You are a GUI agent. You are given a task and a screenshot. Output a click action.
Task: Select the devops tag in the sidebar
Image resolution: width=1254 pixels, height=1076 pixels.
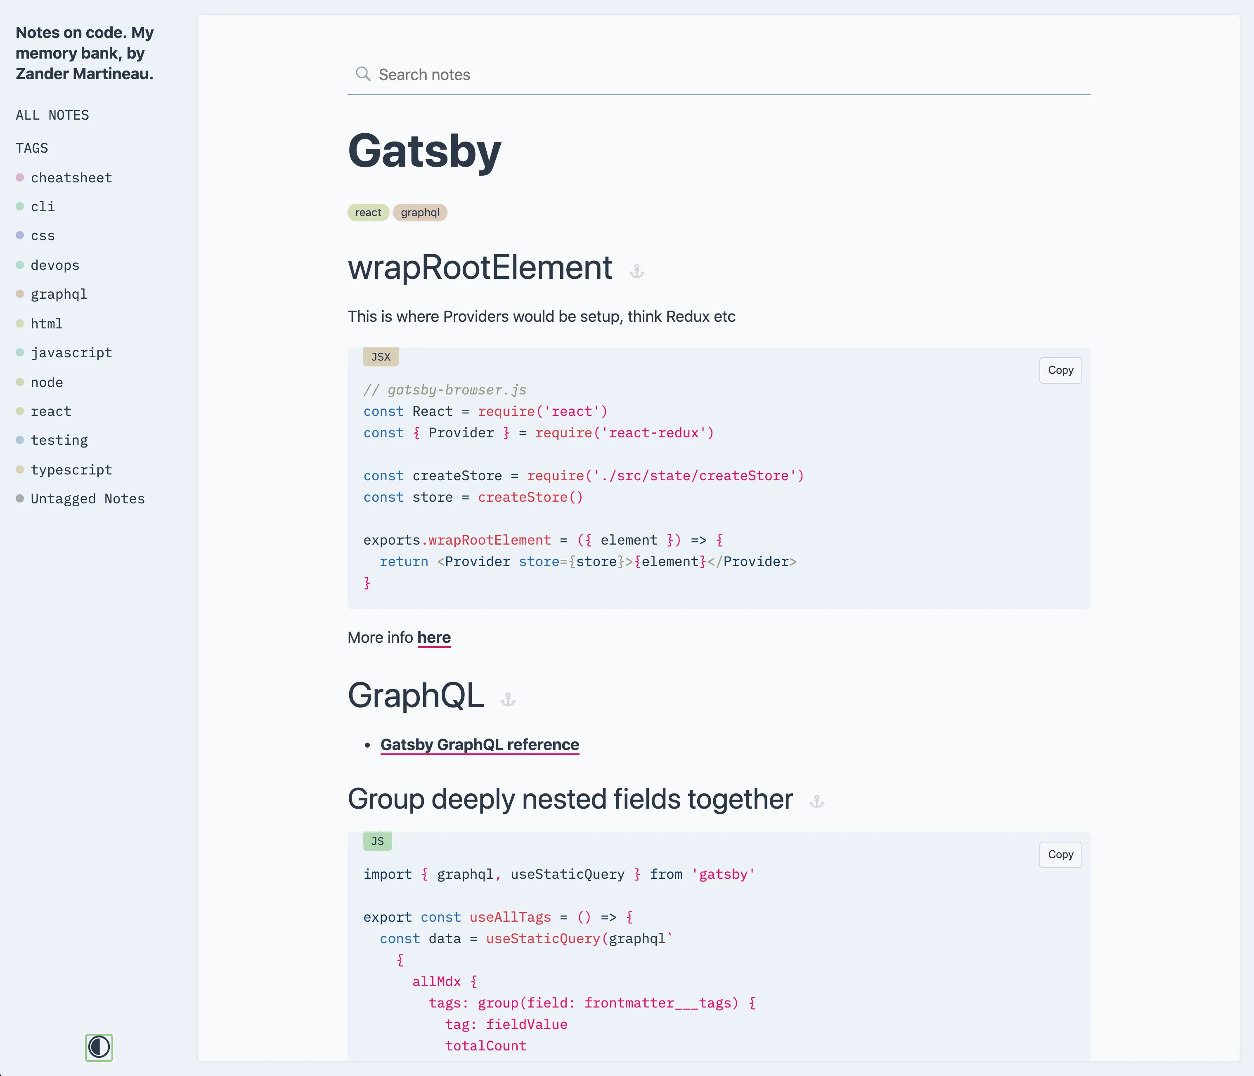(55, 264)
